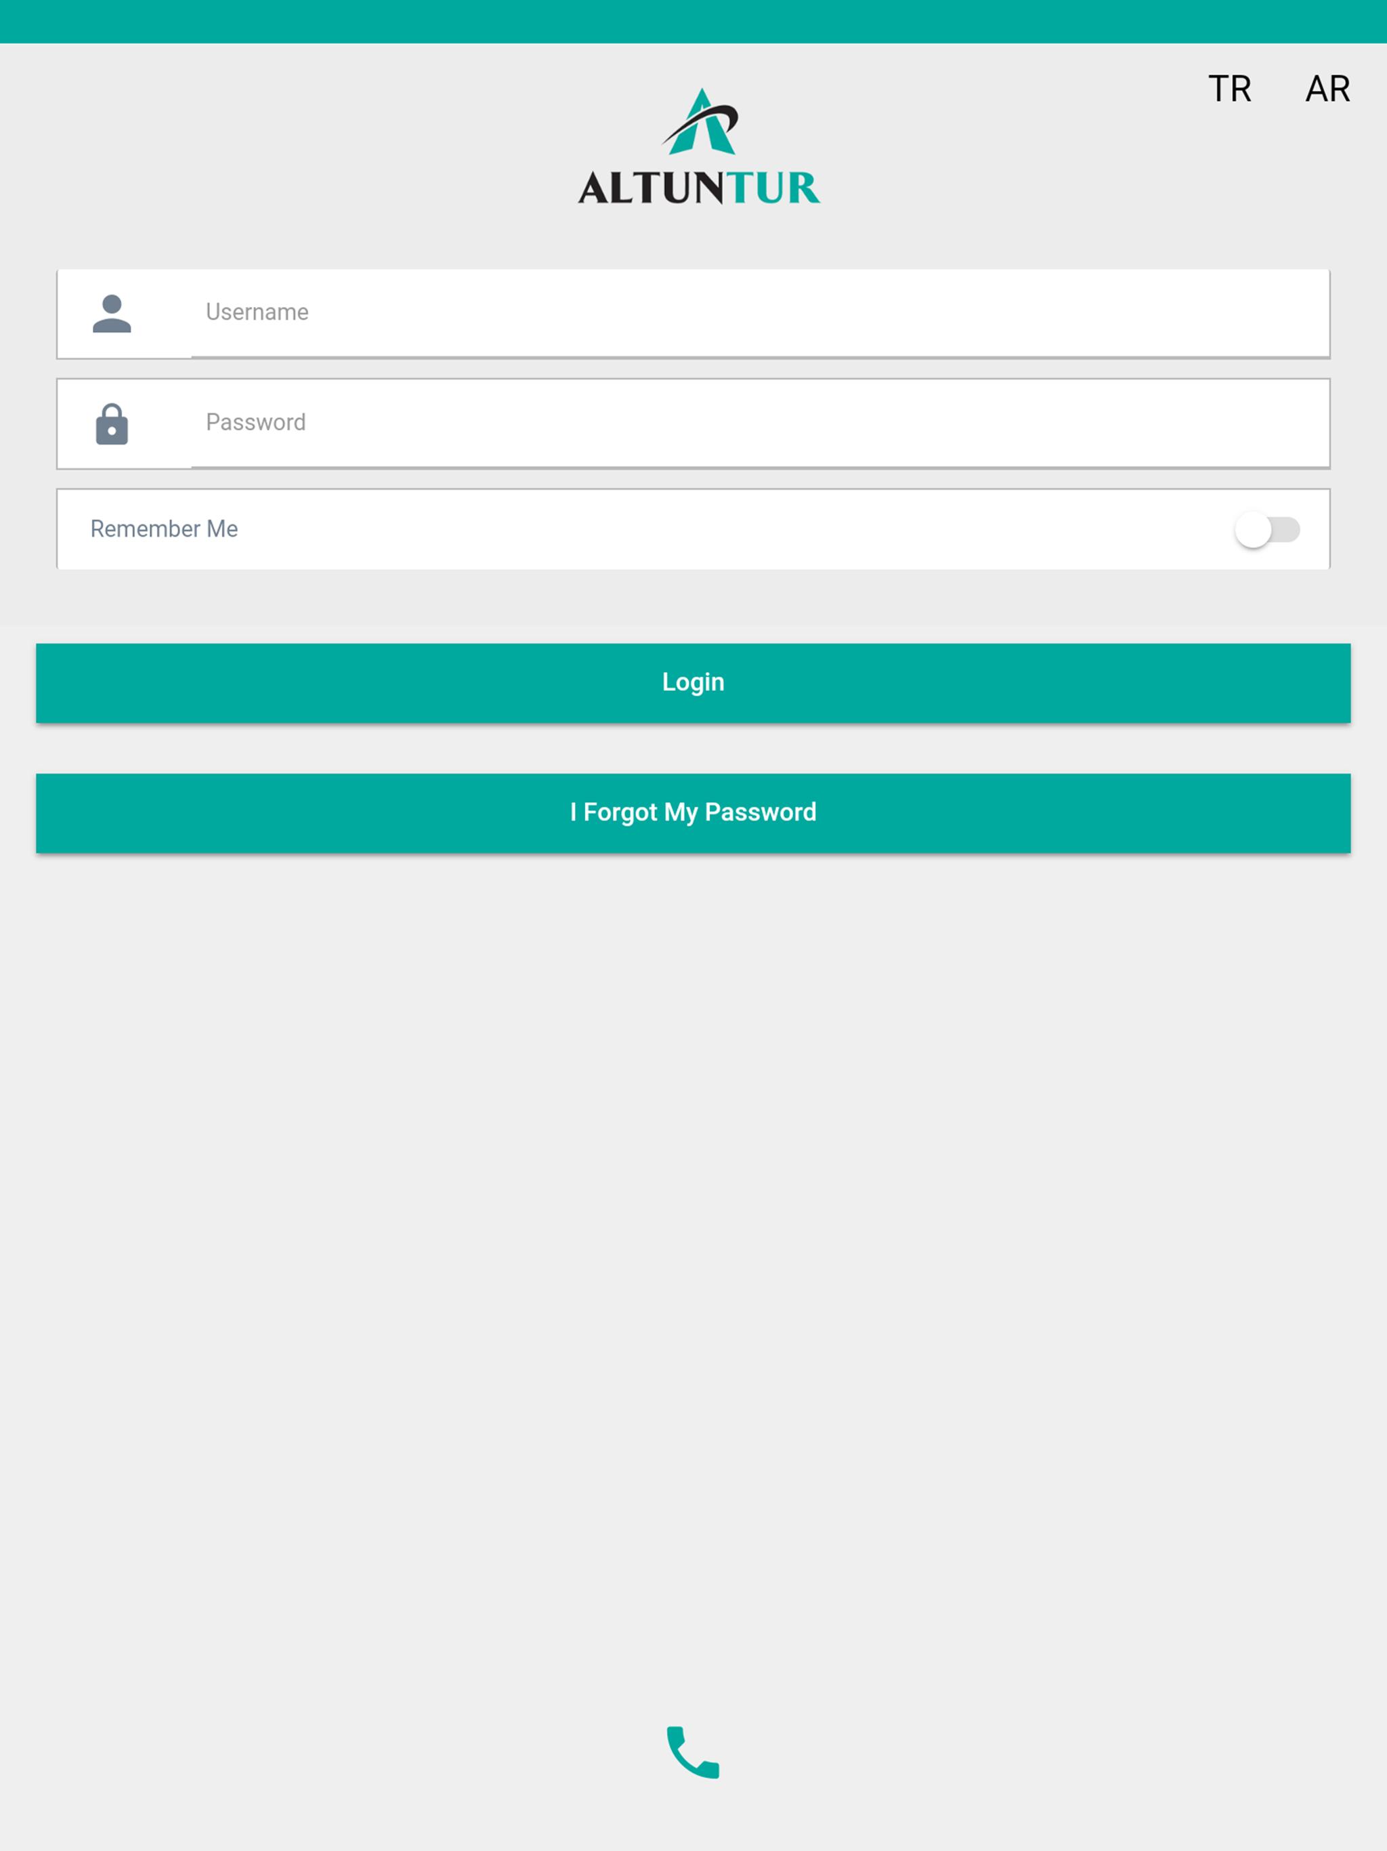This screenshot has width=1387, height=1851.
Task: Select Arabic via the AR link
Action: pos(1327,89)
